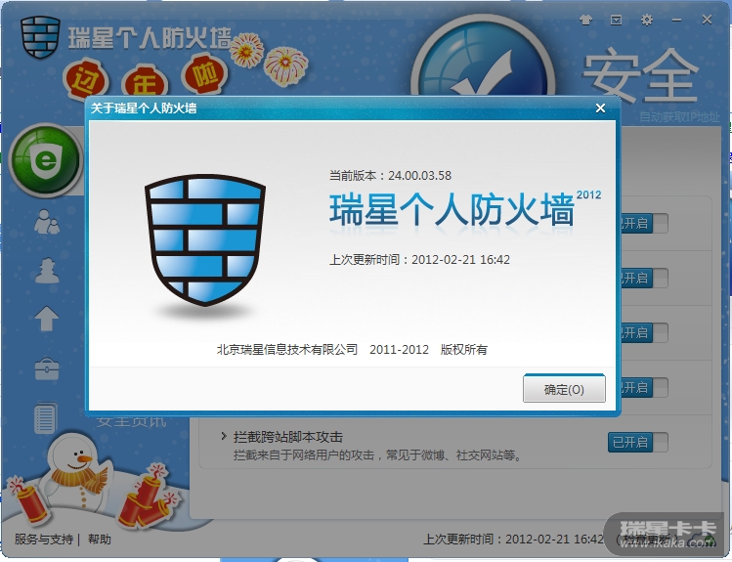Click the 自动获取IP地址 text

(680, 116)
